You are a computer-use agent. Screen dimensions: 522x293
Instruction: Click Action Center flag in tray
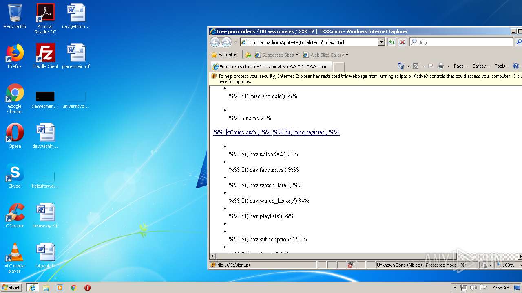[x=483, y=288]
